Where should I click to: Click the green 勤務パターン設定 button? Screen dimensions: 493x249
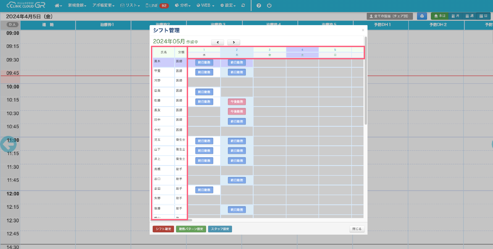coord(191,229)
